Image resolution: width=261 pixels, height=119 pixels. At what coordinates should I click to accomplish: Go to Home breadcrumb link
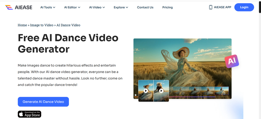pyautogui.click(x=22, y=25)
